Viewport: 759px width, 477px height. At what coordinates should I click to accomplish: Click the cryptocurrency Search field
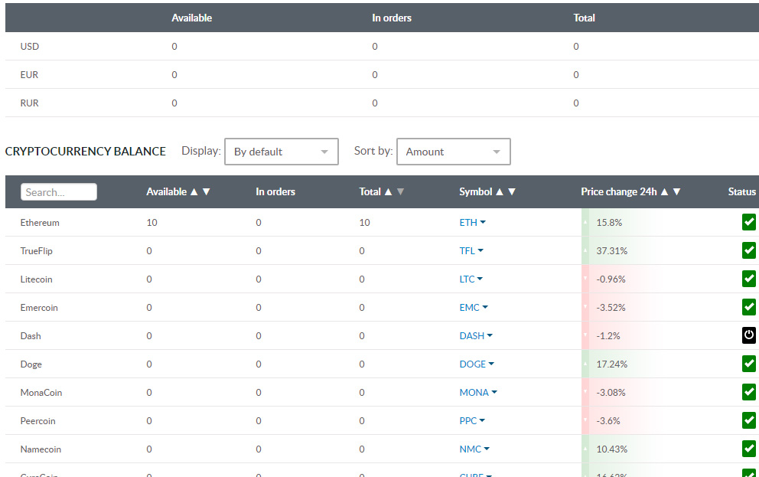tap(59, 192)
